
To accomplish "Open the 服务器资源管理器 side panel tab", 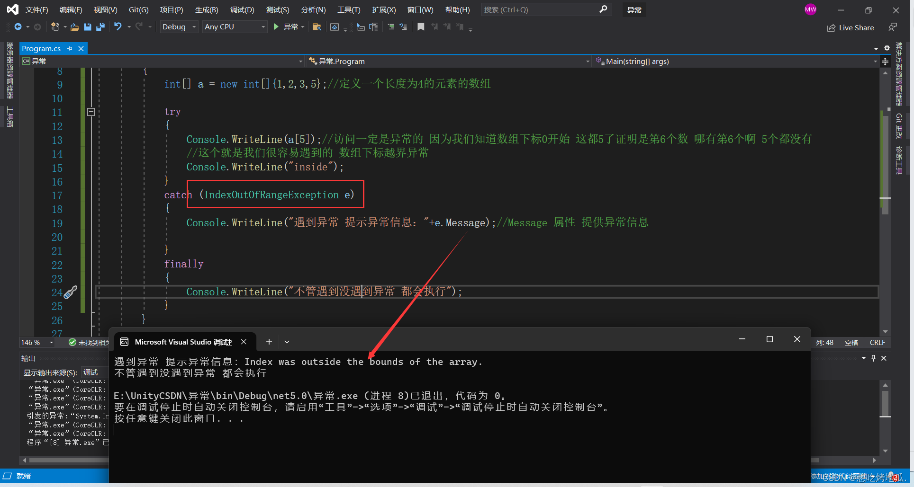I will click(10, 71).
